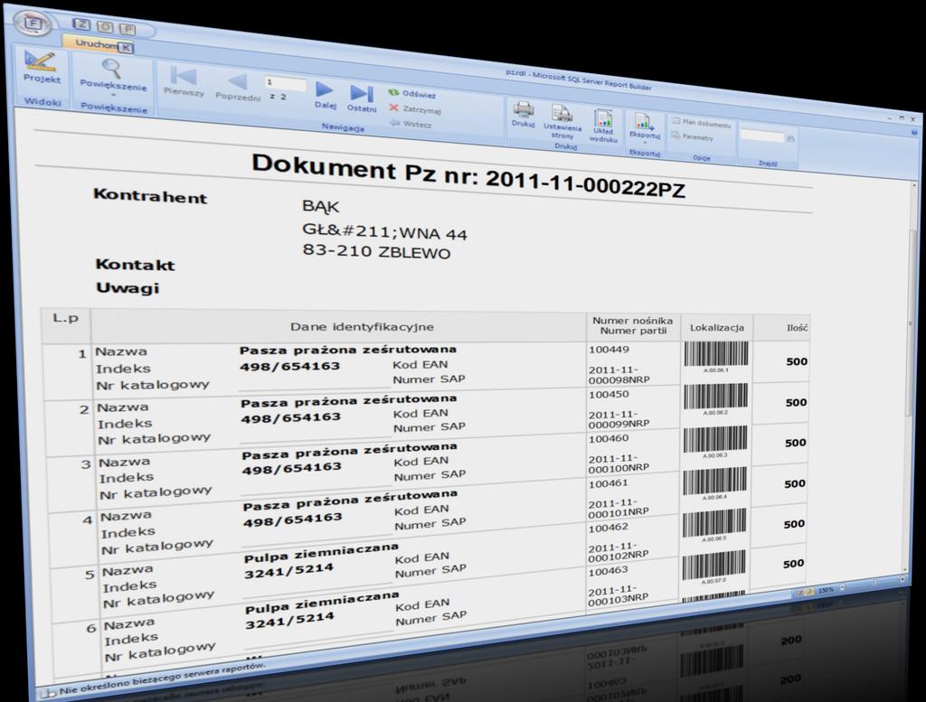Viewport: 926px width, 702px height.
Task: Go back using Wstecz
Action: [x=411, y=124]
